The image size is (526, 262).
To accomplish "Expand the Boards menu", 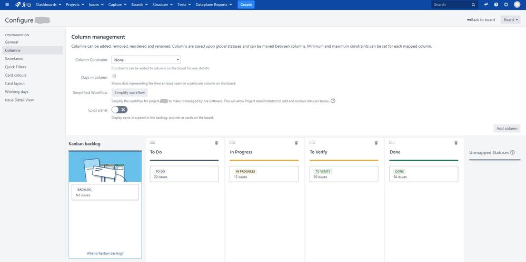I will (x=140, y=5).
